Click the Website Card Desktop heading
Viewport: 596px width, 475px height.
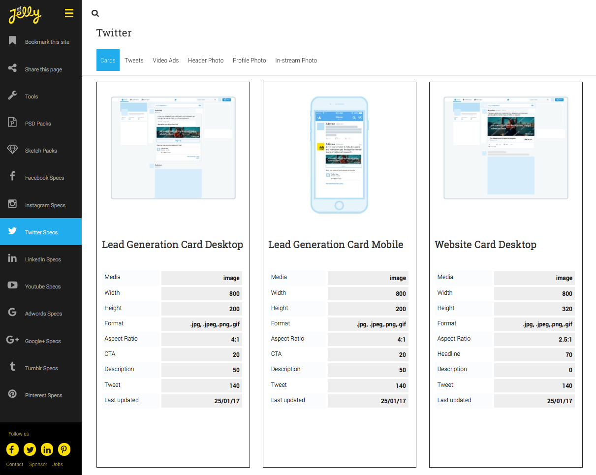tap(486, 245)
